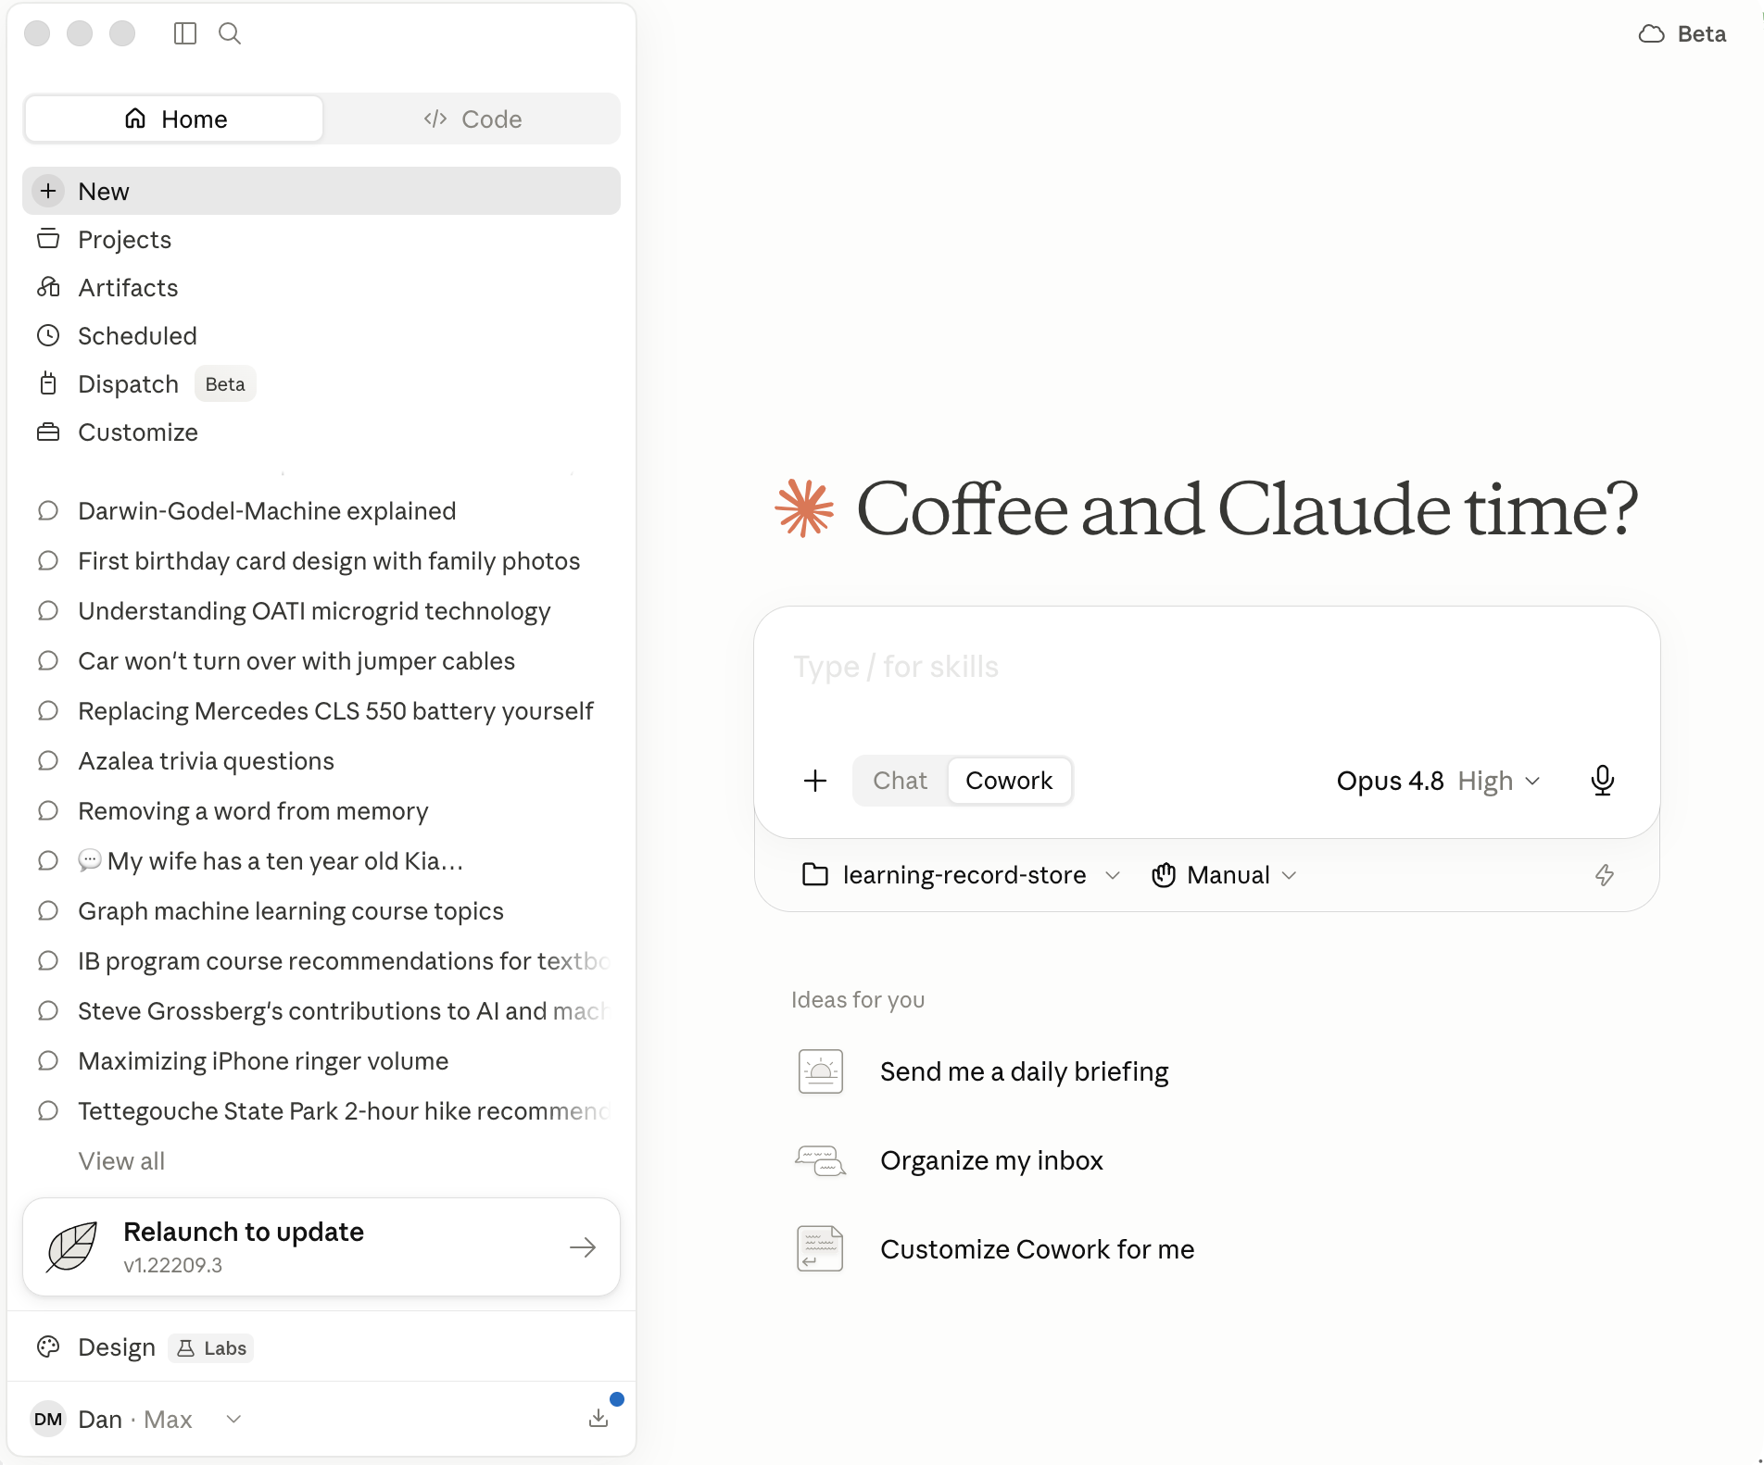Viewport: 1764px width, 1465px height.
Task: Click the cloud Beta indicator
Action: coord(1682,34)
